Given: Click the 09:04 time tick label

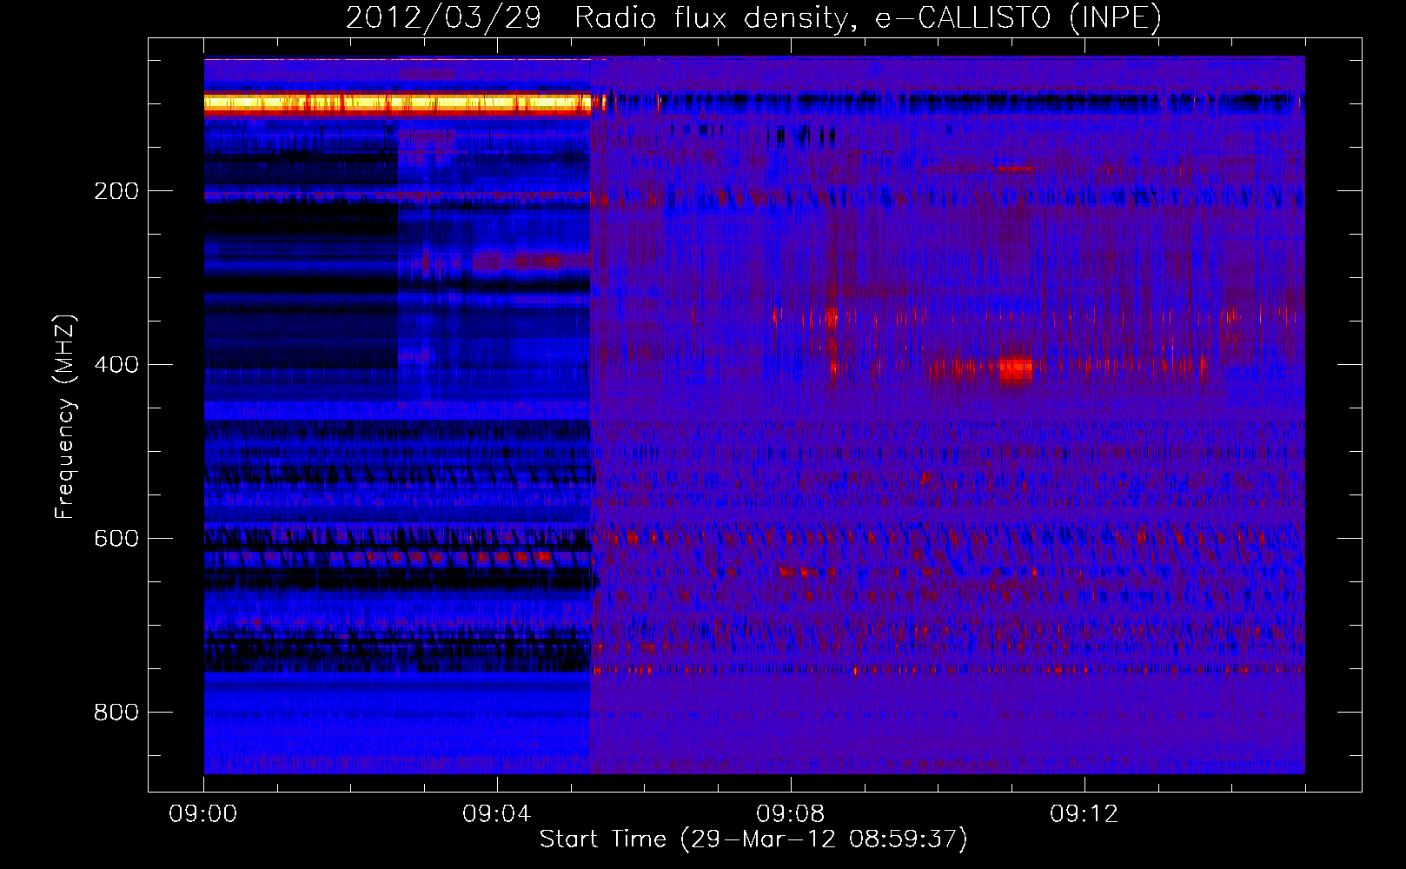Looking at the screenshot, I should [x=497, y=814].
